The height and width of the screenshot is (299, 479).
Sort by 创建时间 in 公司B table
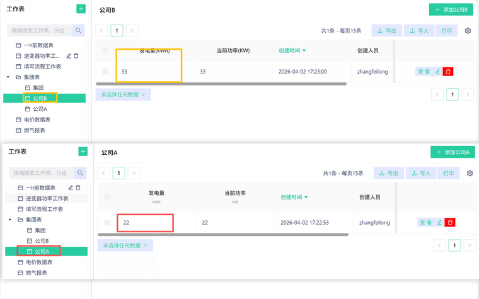point(292,50)
